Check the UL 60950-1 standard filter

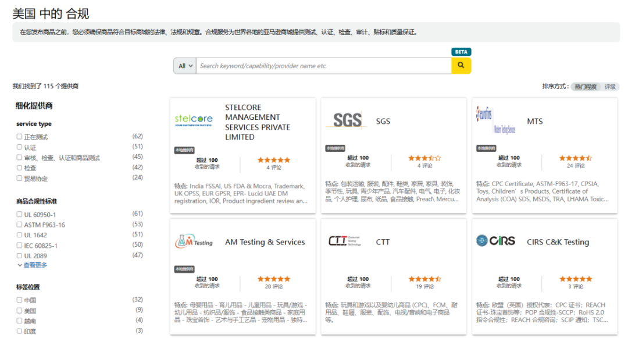[19, 214]
